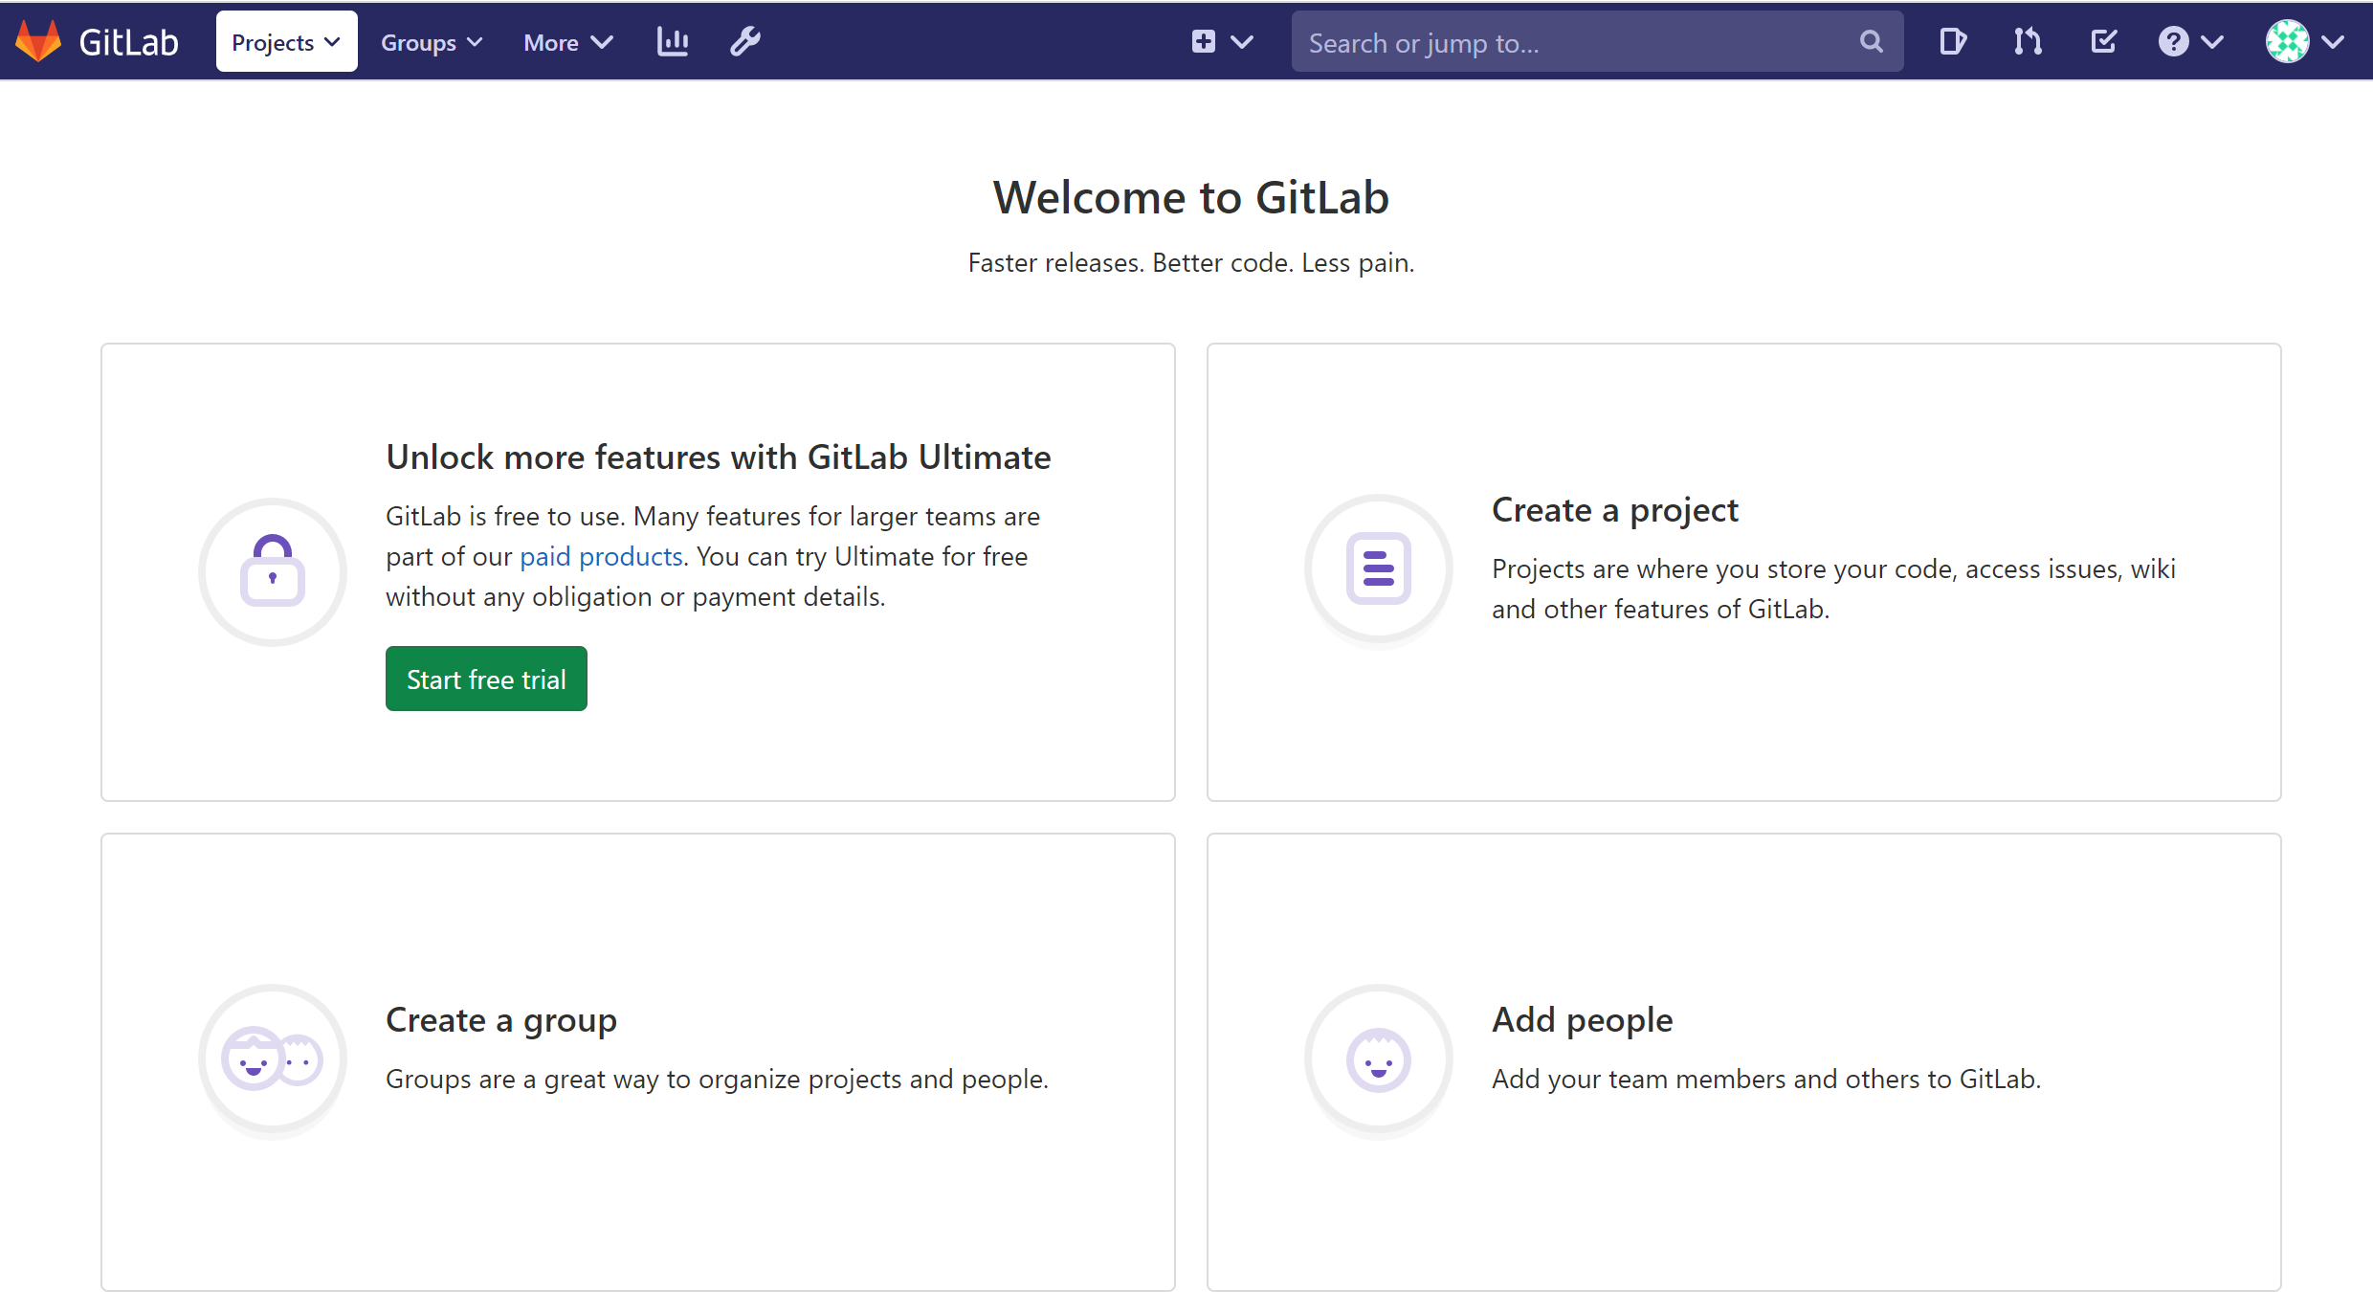2373x1292 pixels.
Task: Open the Analytics chart icon
Action: tap(673, 41)
